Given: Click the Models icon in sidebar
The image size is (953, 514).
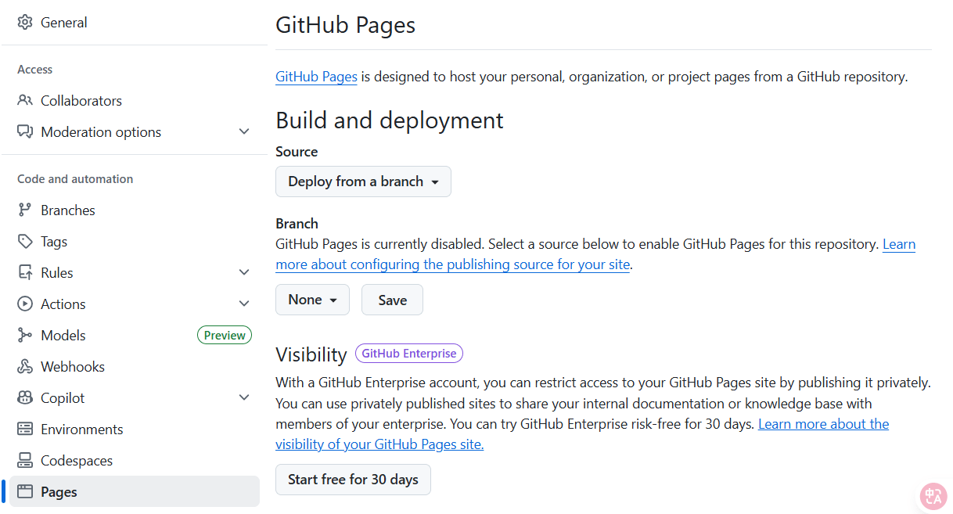Looking at the screenshot, I should pos(25,336).
